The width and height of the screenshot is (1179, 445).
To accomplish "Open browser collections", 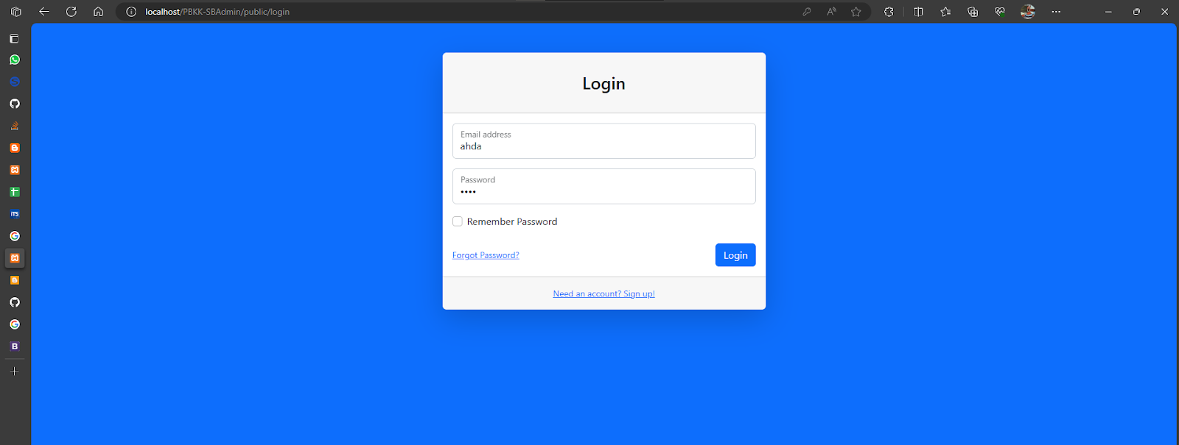I will pyautogui.click(x=973, y=12).
